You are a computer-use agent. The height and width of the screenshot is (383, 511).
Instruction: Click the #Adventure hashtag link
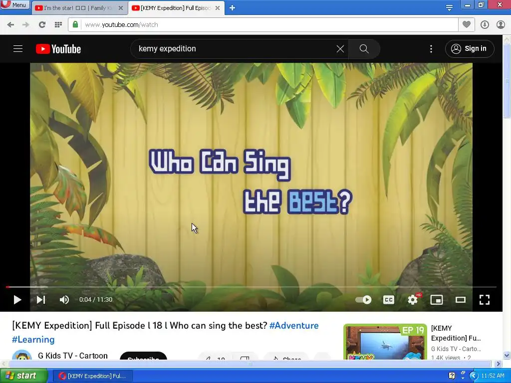294,326
